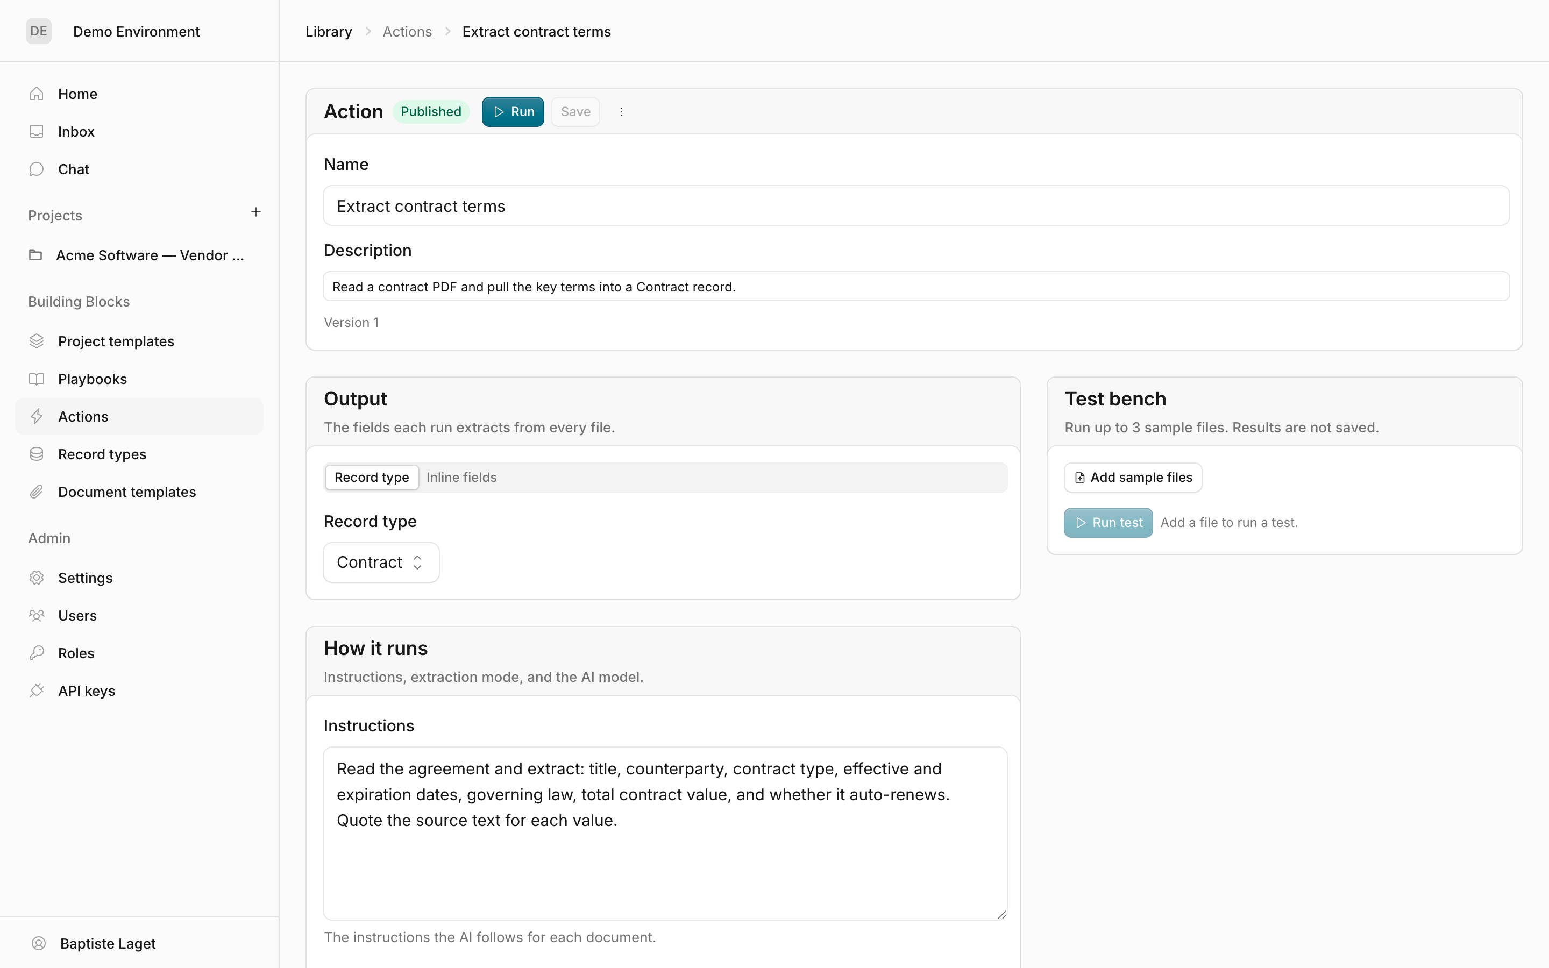Click the Home house icon
The width and height of the screenshot is (1549, 968).
37,94
